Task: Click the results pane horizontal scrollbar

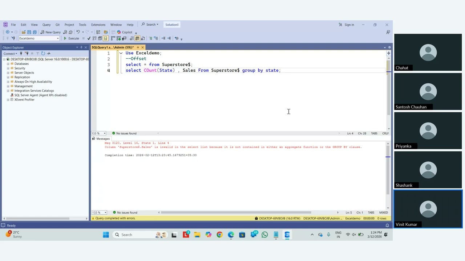Action: [x=236, y=212]
